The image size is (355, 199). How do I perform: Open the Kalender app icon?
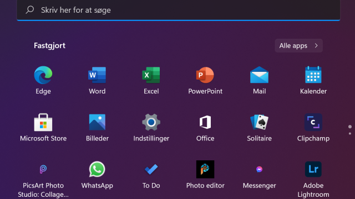tap(313, 75)
